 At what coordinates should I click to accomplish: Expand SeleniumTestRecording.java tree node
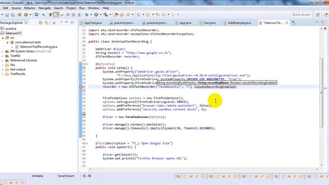12,47
